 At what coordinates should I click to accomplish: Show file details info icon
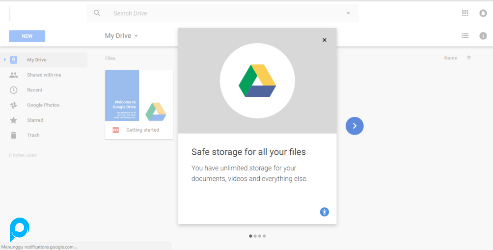coord(483,36)
